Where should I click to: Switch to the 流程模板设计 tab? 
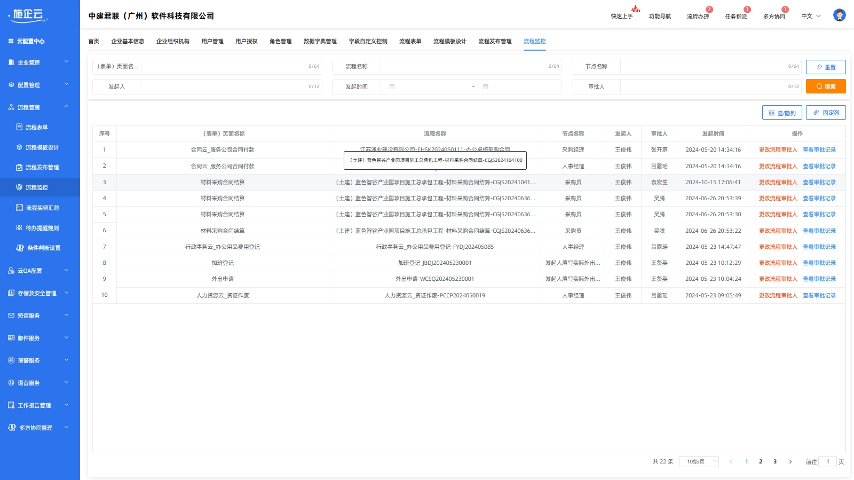tap(449, 41)
